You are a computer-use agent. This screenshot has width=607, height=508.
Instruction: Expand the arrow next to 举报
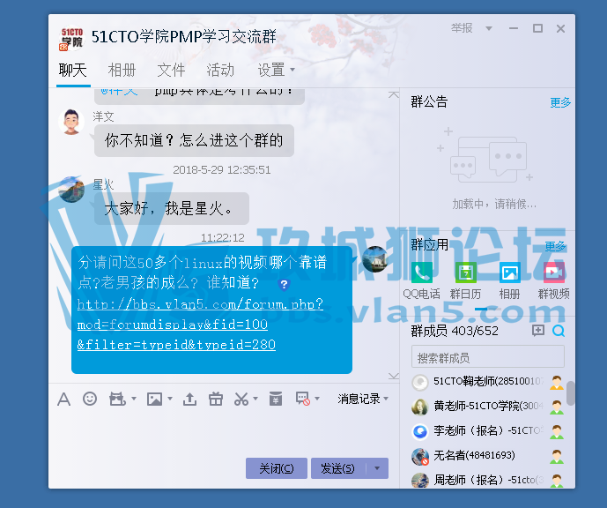point(489,28)
